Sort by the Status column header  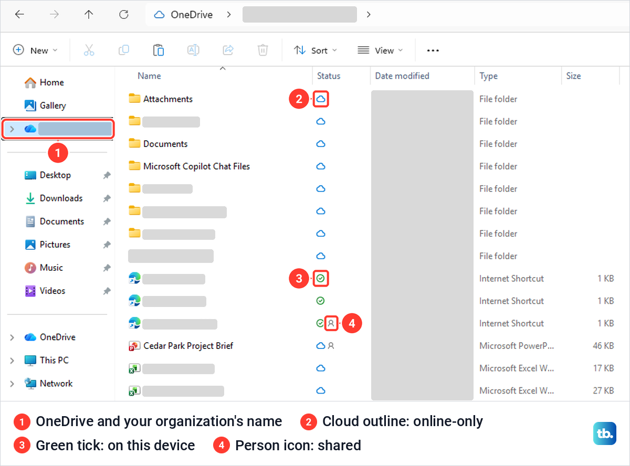click(329, 76)
